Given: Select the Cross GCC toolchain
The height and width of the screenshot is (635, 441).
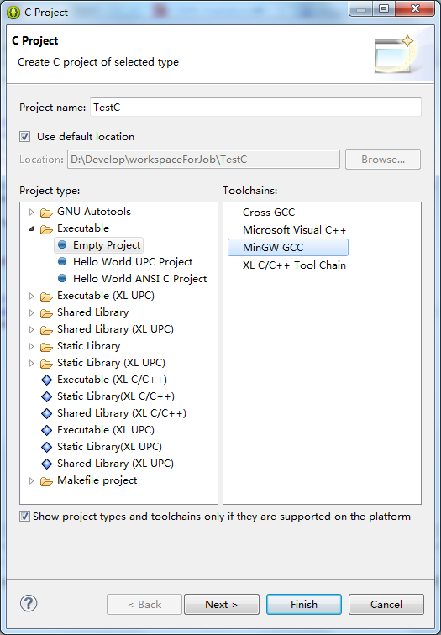Looking at the screenshot, I should (269, 213).
